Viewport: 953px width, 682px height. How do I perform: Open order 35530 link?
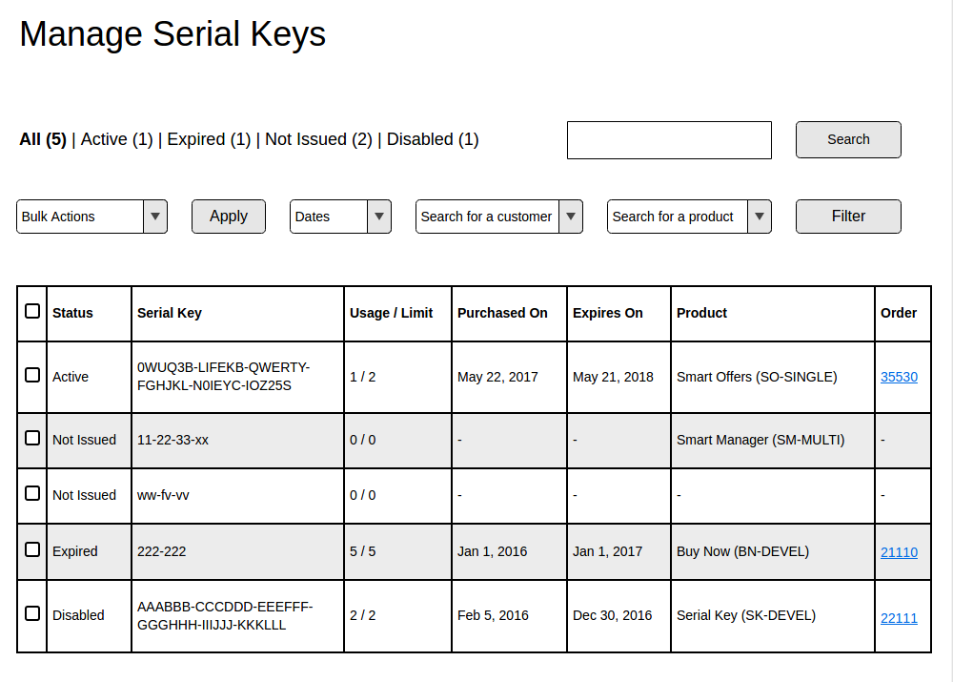899,377
